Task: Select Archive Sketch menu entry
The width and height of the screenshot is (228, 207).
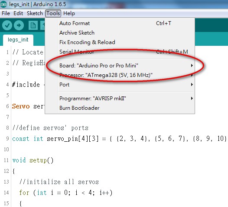Action: (x=120, y=32)
